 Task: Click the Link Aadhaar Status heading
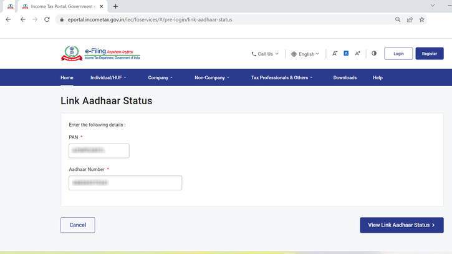(x=107, y=100)
